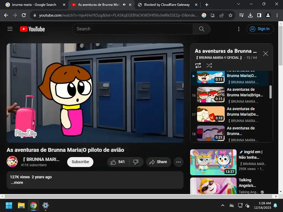This screenshot has width=283, height=212.
Task: Install app icon in address bar
Action: coord(213,15)
